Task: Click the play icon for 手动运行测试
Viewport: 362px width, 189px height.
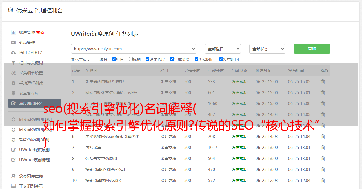Action: tap(13, 83)
